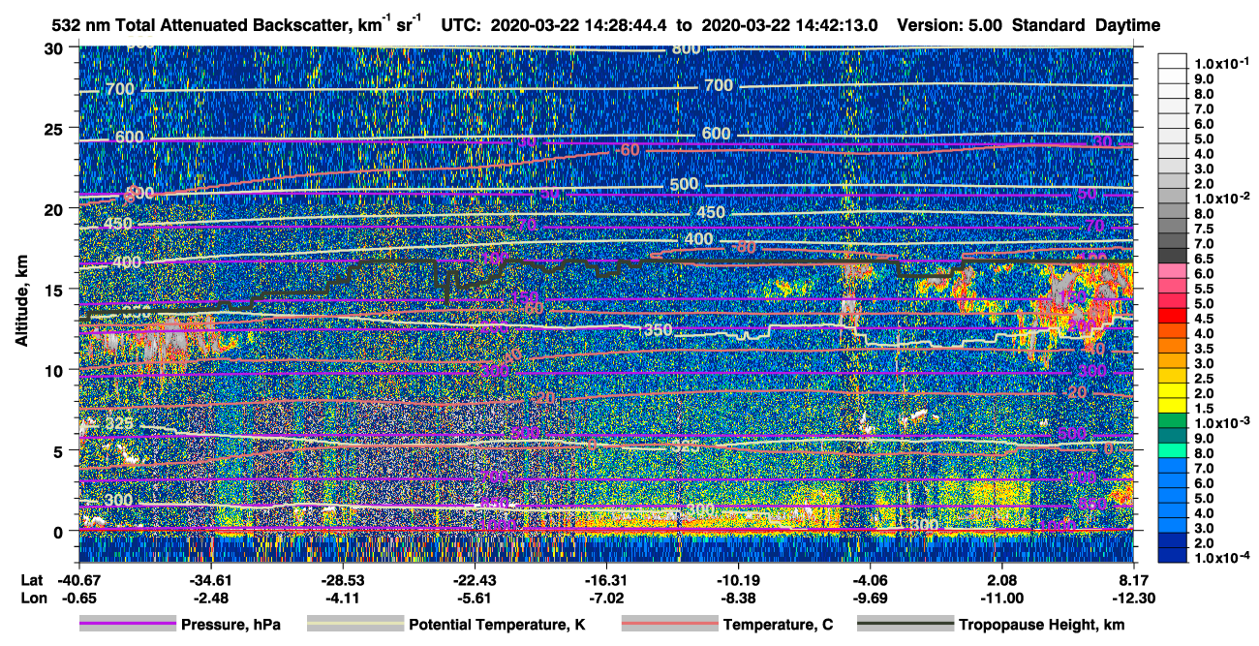Click longitude value -5.61
Screen dimensions: 1259x646
[x=475, y=599]
